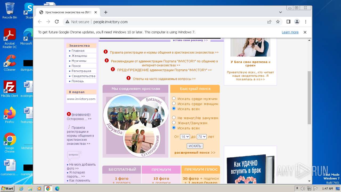341x192 pixels.
Task: Close the Christian dating tab
Action: point(95,12)
